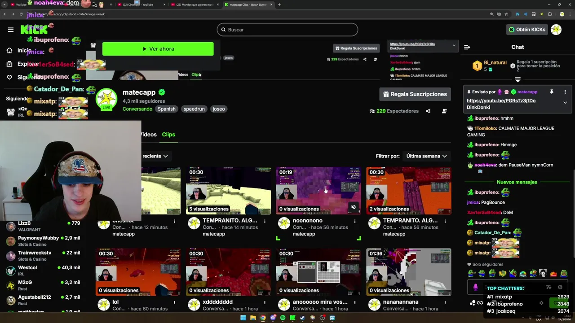575x323 pixels.
Task: Click the purple microphone icon in chat box
Action: 476,287
